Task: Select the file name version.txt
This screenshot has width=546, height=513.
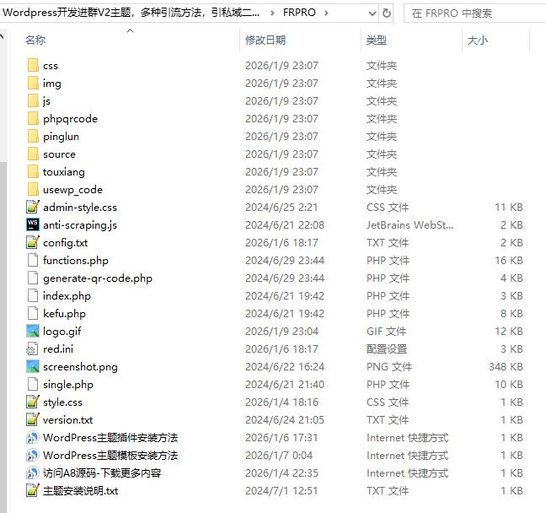Action: point(67,420)
